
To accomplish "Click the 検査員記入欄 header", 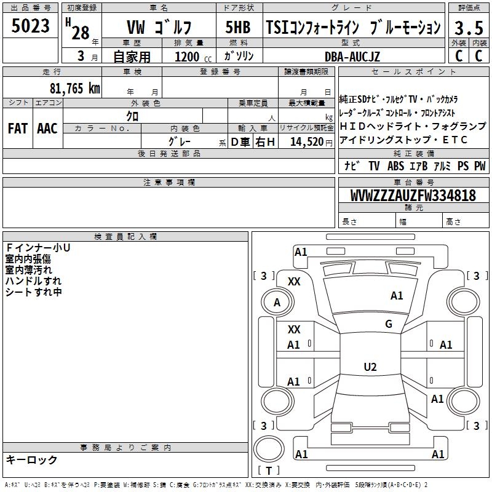I will pyautogui.click(x=125, y=237).
